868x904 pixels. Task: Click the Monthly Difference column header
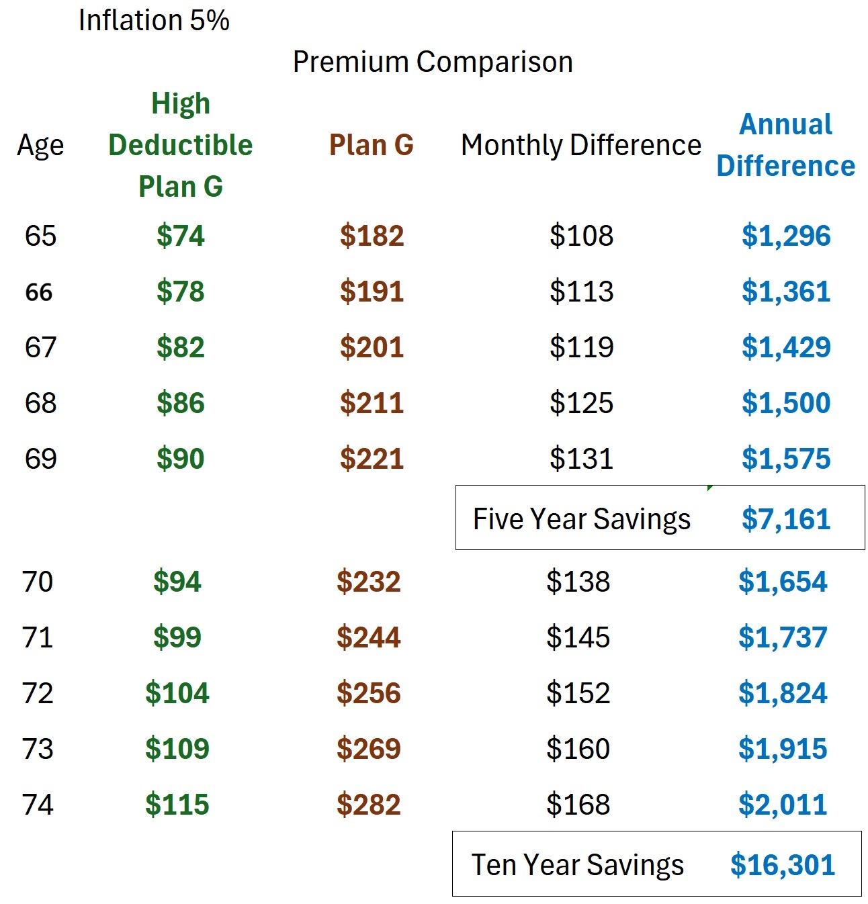tap(580, 145)
